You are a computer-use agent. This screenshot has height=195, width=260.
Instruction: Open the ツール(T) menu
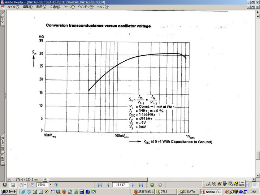(69, 7)
